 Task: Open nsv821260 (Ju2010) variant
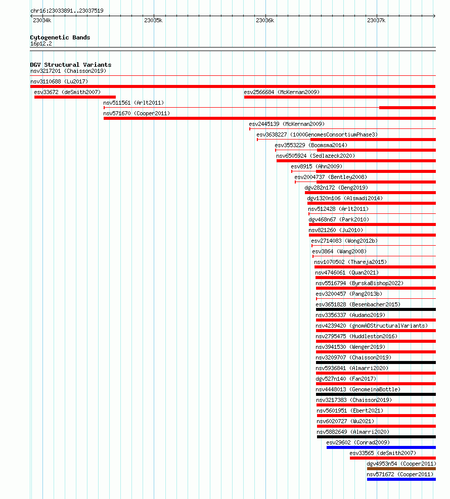pos(336,230)
